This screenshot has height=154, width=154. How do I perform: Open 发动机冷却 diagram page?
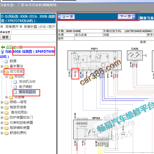point(27,81)
